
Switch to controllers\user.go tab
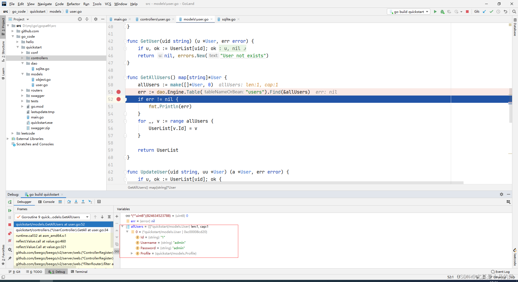click(155, 19)
